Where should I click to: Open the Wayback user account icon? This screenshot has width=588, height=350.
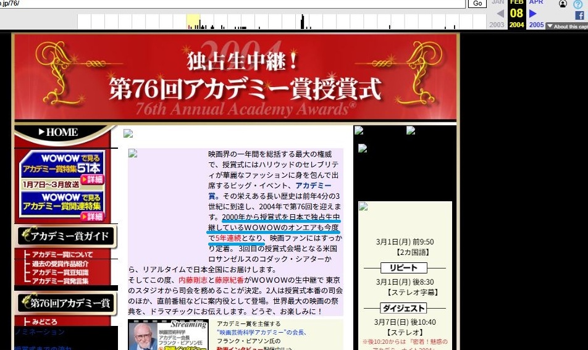coord(563,4)
